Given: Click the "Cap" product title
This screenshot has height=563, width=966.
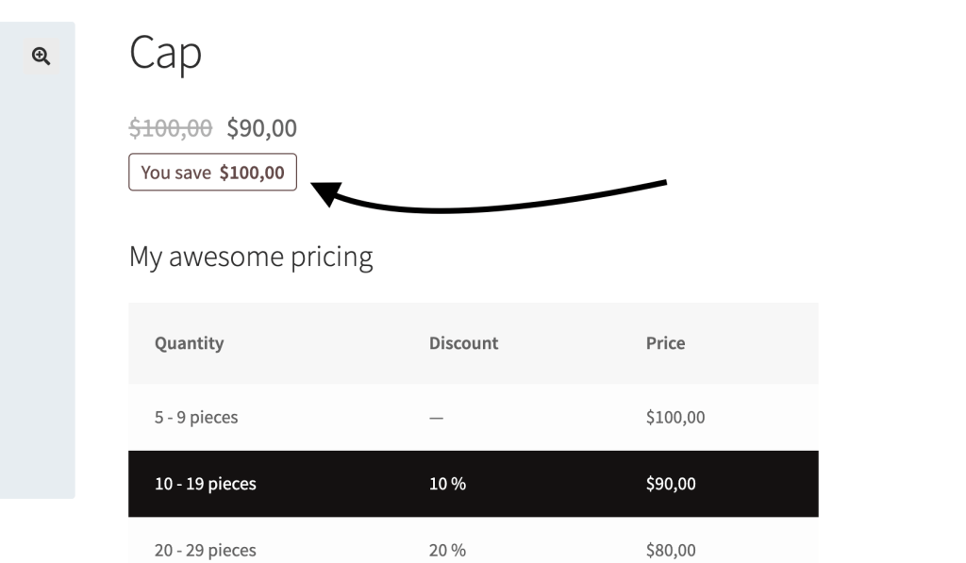Looking at the screenshot, I should tap(165, 53).
